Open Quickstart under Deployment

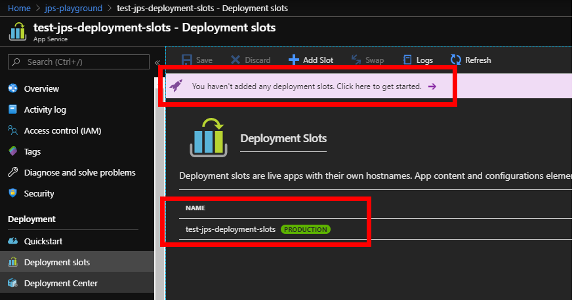(43, 241)
